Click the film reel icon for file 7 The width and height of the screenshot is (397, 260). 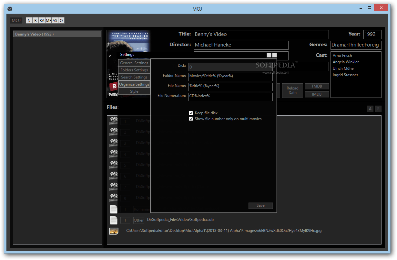pos(114,187)
